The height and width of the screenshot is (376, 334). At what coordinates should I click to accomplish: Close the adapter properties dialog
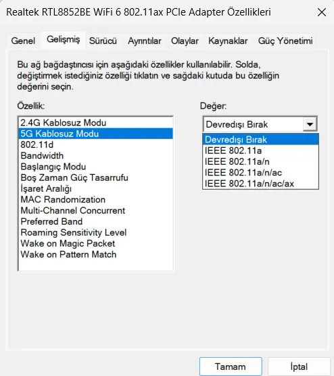(322, 12)
